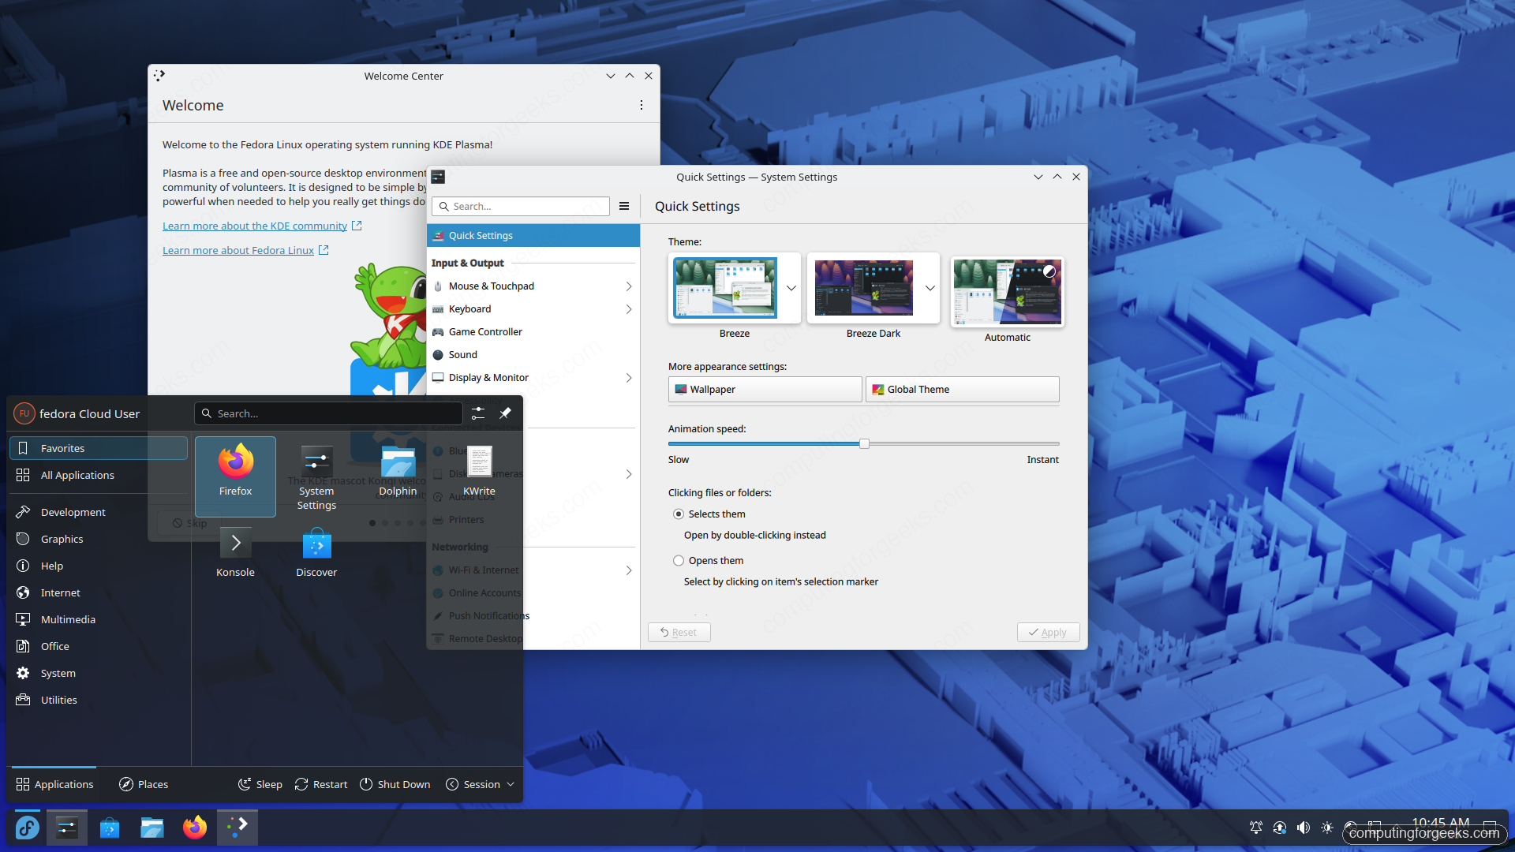Image resolution: width=1515 pixels, height=852 pixels.
Task: Open Sound settings in sidebar
Action: (533, 355)
